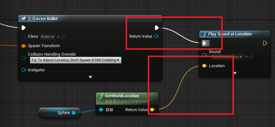Click the Sphere variable output pin

74,113
